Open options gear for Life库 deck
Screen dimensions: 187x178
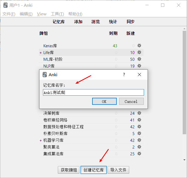(x=139, y=52)
